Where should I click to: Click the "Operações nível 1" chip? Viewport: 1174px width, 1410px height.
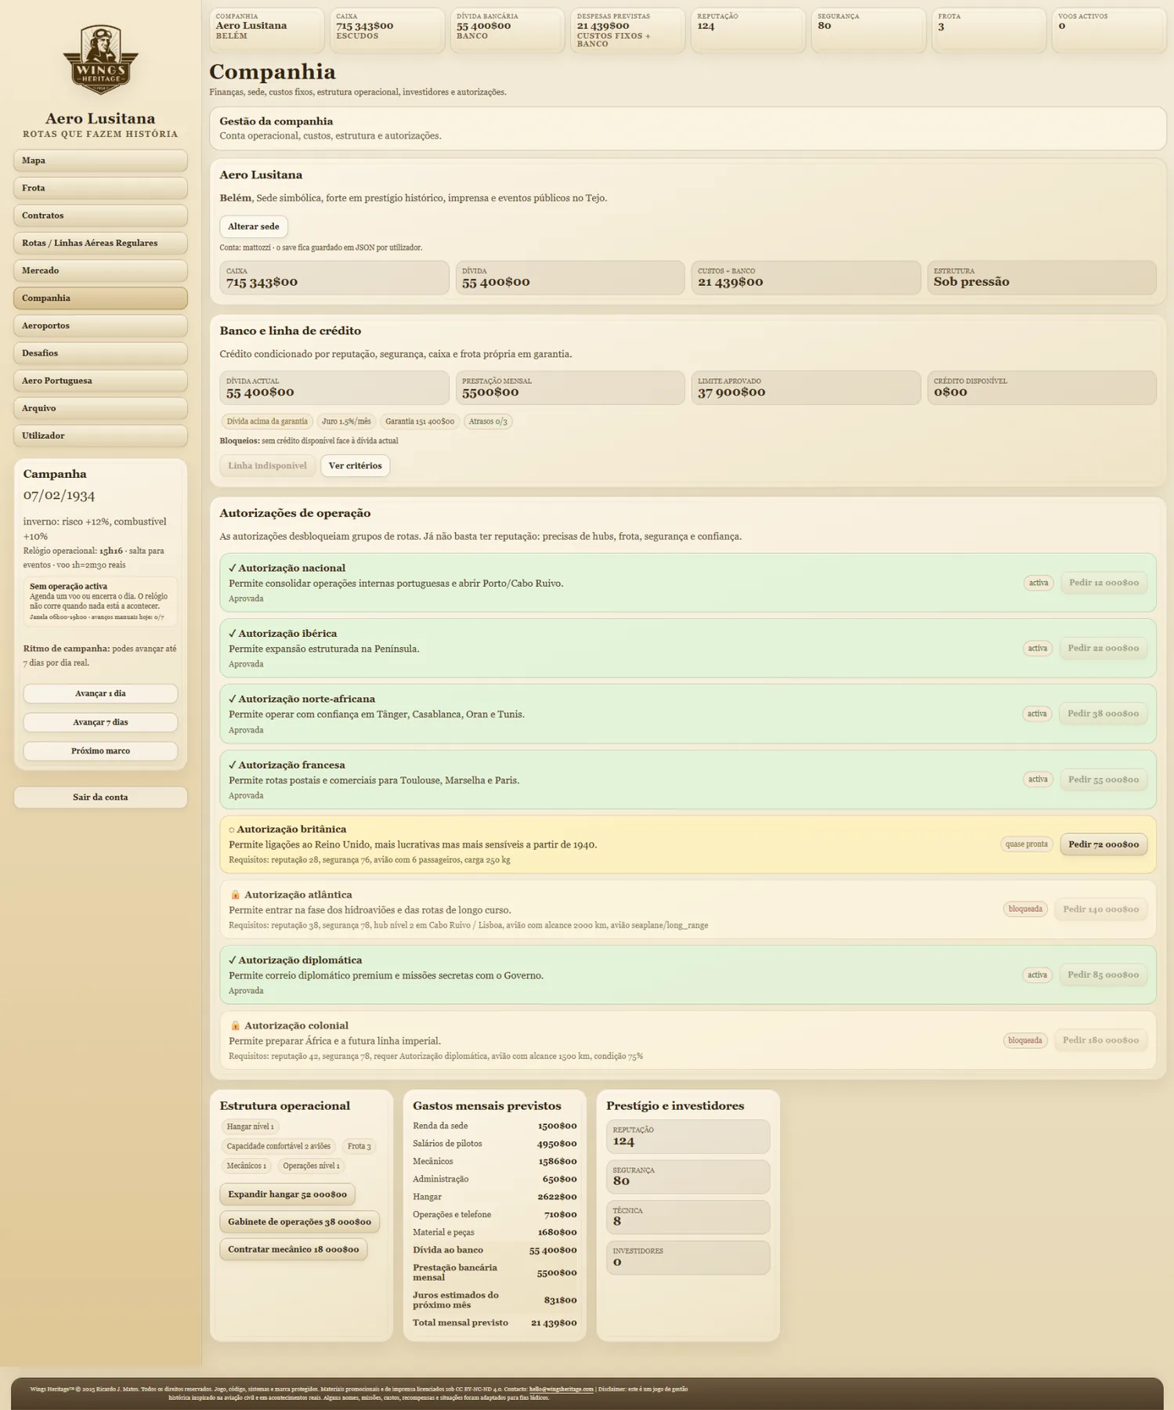(x=311, y=1166)
